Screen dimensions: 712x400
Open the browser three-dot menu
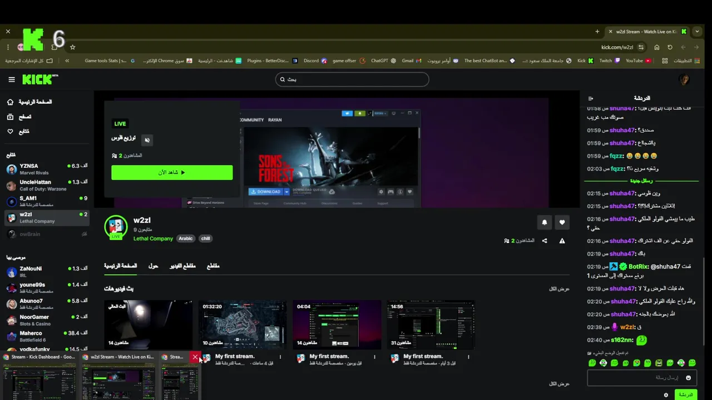pyautogui.click(x=8, y=47)
